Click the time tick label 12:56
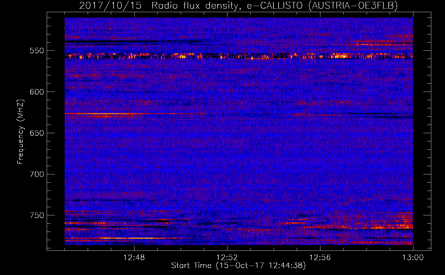This screenshot has width=445, height=275. pyautogui.click(x=320, y=258)
